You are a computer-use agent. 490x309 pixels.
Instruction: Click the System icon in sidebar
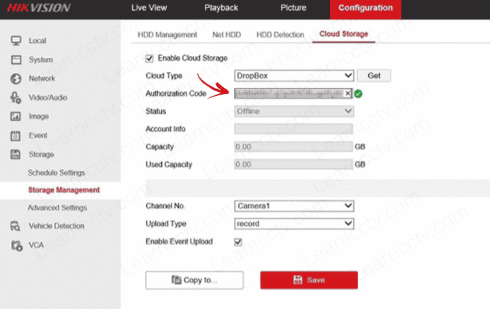16,60
